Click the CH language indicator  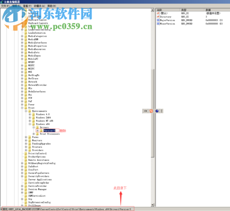point(145,111)
